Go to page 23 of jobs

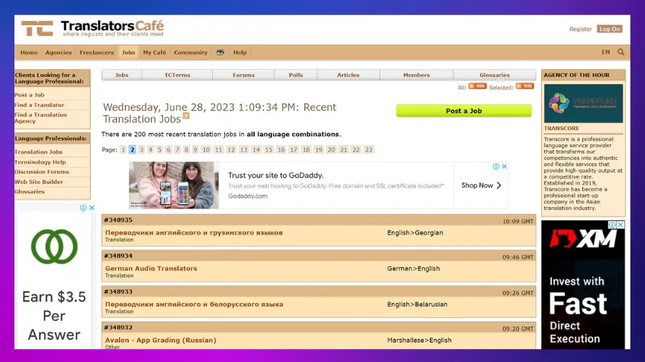369,150
